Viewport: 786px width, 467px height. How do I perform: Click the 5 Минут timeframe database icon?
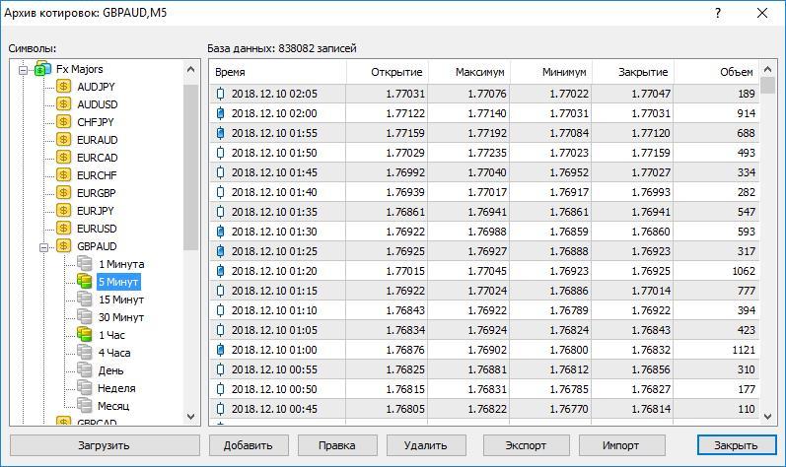pos(86,282)
